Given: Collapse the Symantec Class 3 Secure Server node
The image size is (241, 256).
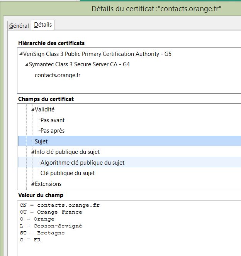Looking at the screenshot, I should [x=27, y=65].
